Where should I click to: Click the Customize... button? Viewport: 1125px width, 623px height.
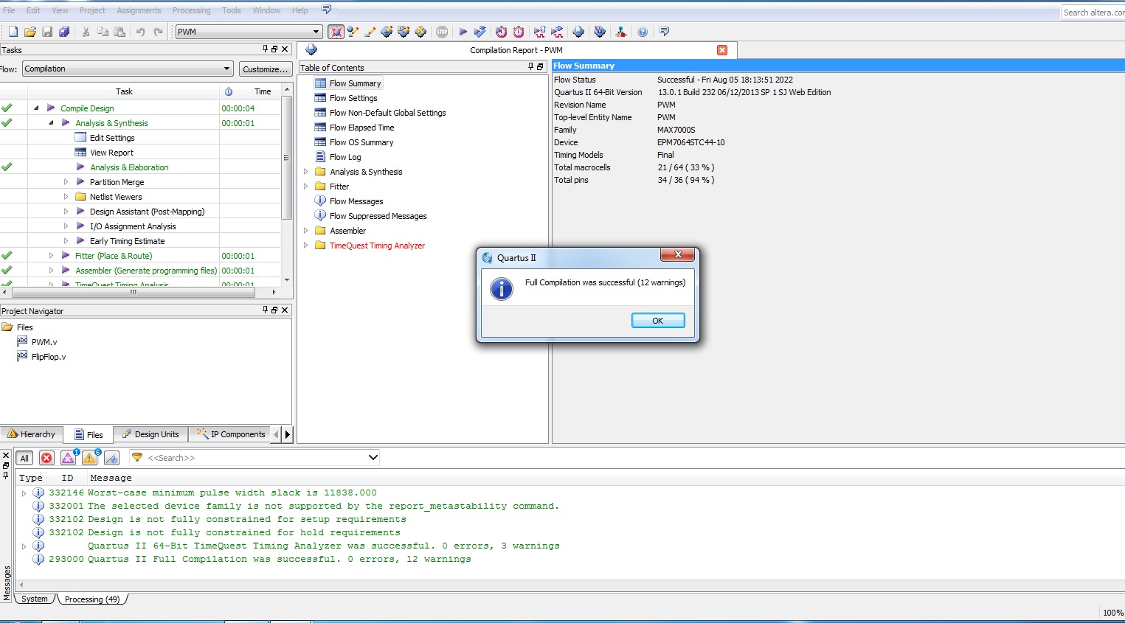tap(265, 69)
